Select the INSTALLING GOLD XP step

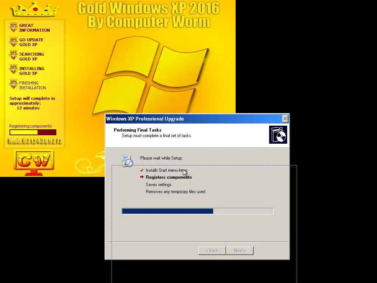click(32, 71)
